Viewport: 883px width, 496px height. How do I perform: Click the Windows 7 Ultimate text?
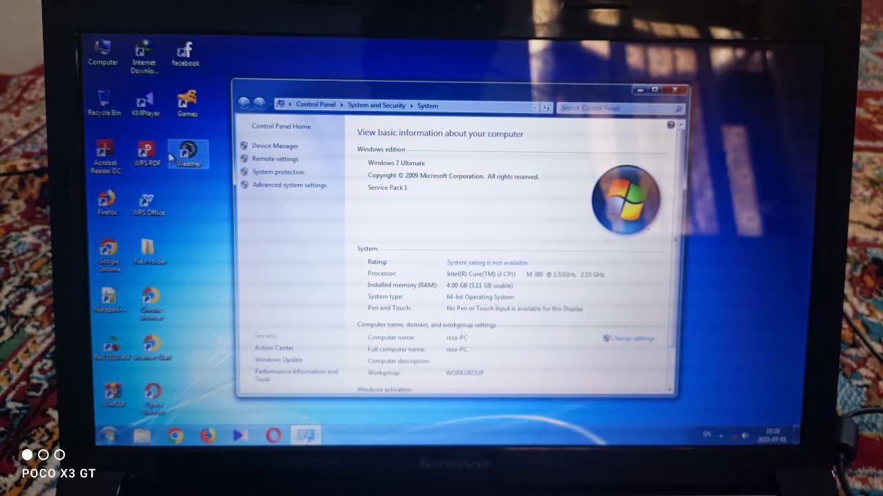point(396,163)
